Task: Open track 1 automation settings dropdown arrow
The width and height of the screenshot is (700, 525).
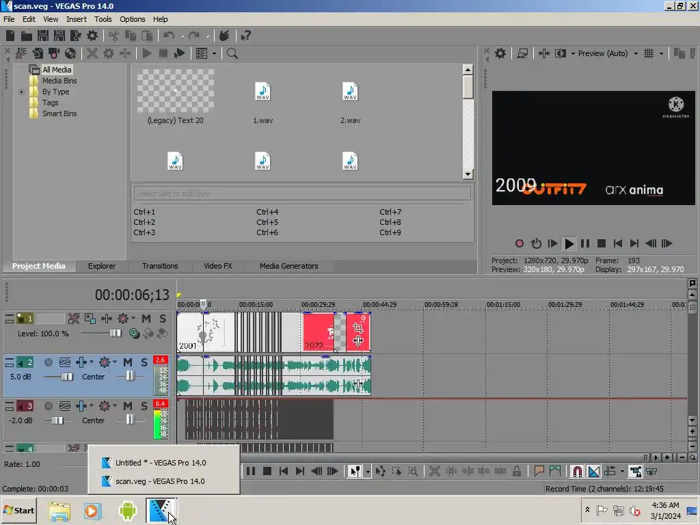Action: click(133, 319)
